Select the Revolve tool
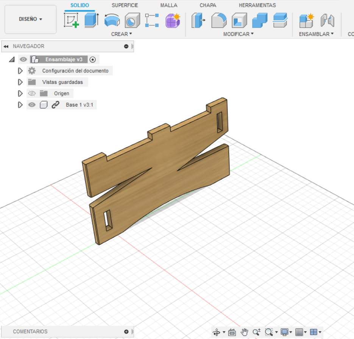The height and width of the screenshot is (339, 354). click(112, 20)
